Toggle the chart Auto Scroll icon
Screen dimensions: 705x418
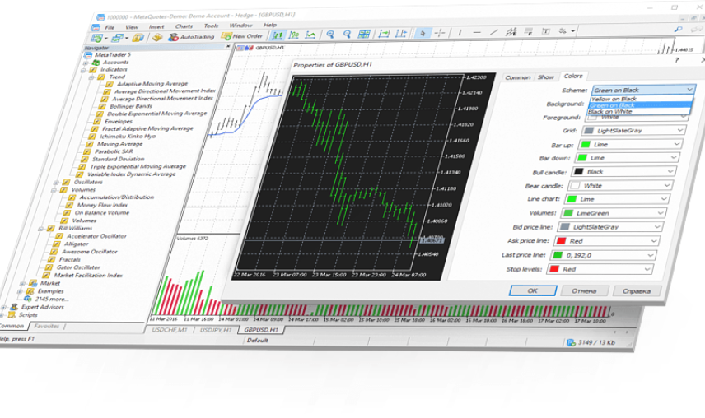click(384, 34)
